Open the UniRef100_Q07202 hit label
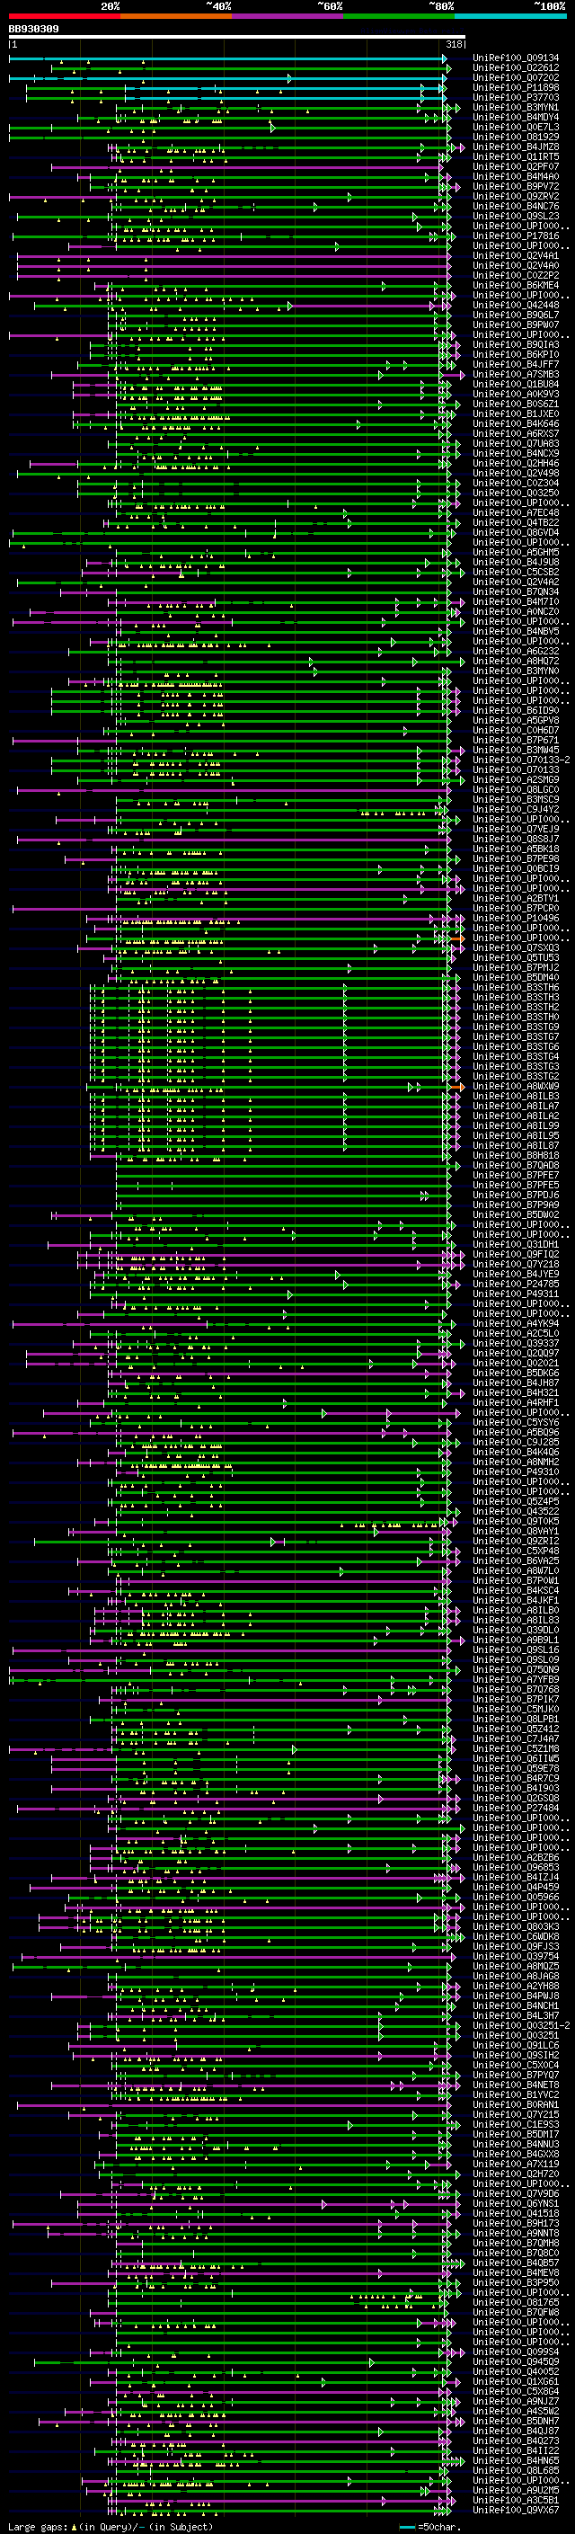The height and width of the screenshot is (2534, 575). click(515, 77)
